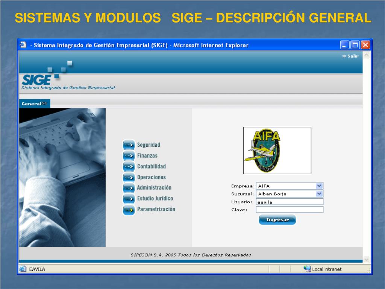Image resolution: width=385 pixels, height=289 pixels.
Task: Click the Local intranet zone icon
Action: 307,269
